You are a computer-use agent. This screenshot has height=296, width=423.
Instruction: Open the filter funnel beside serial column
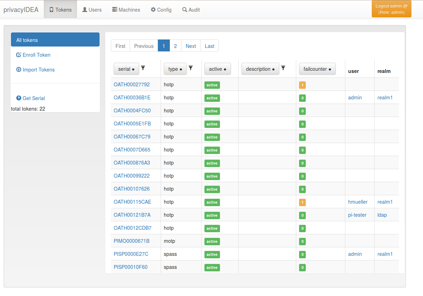tap(143, 68)
